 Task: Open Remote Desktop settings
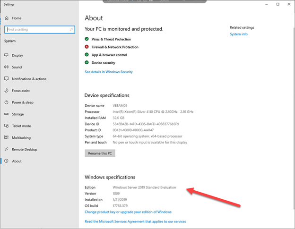point(25,150)
